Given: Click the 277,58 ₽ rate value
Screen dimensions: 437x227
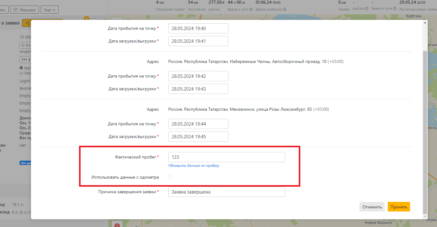Looking at the screenshot, I should tap(216, 2).
